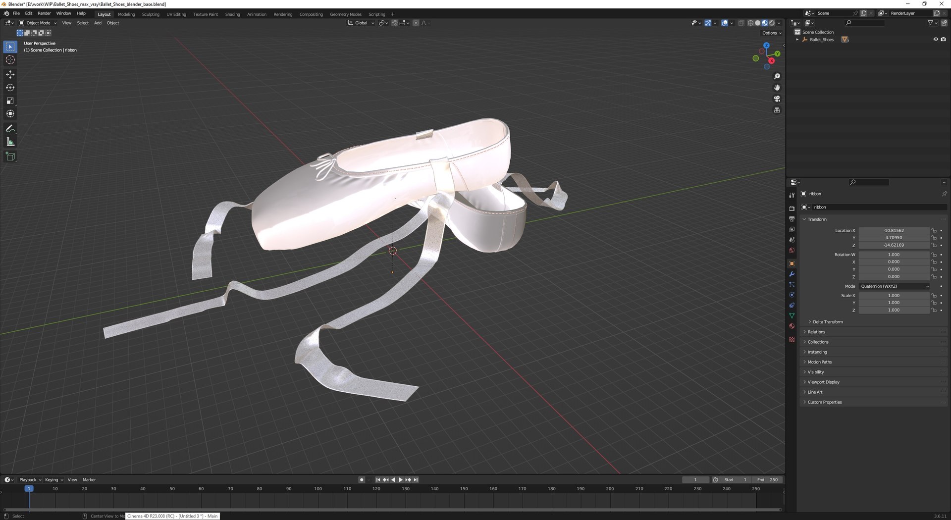Open the File menu
The height and width of the screenshot is (520, 951).
point(16,13)
